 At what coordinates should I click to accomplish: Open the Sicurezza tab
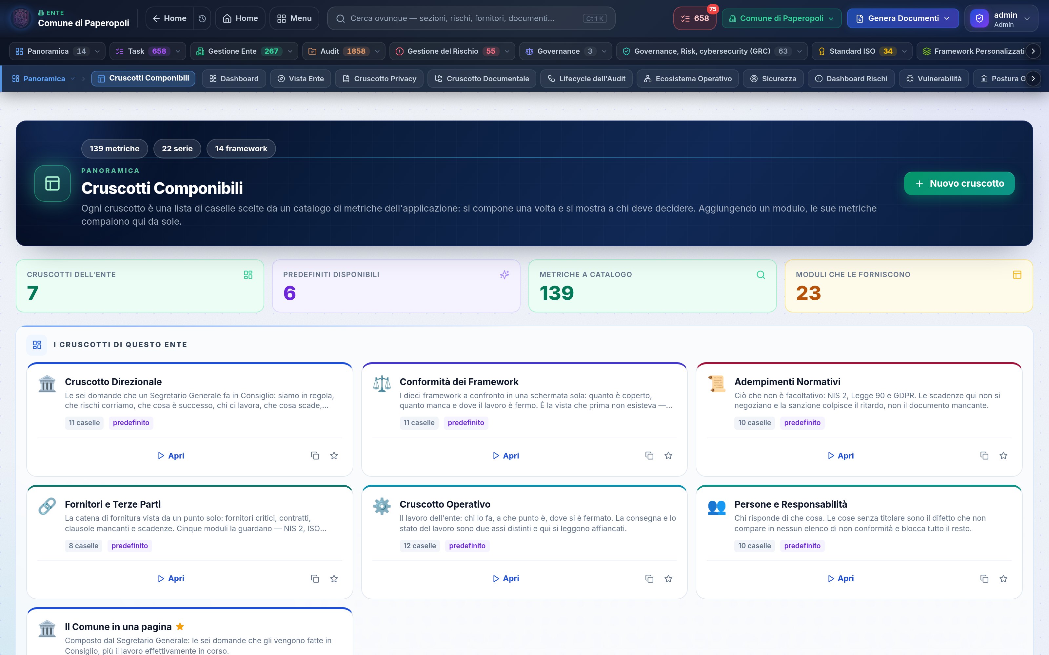(x=773, y=78)
